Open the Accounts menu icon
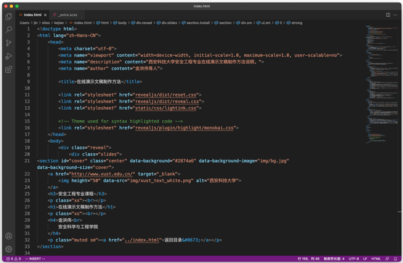Viewport: 403px width, 263px height. tap(9, 236)
